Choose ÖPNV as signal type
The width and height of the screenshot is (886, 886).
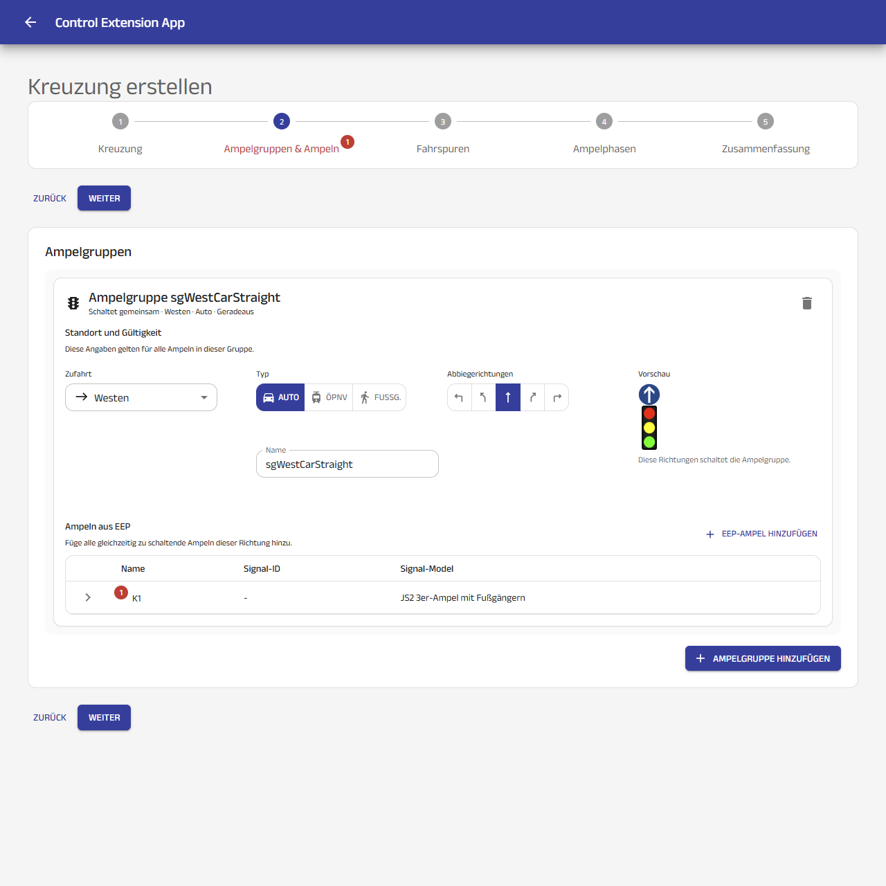(x=329, y=397)
